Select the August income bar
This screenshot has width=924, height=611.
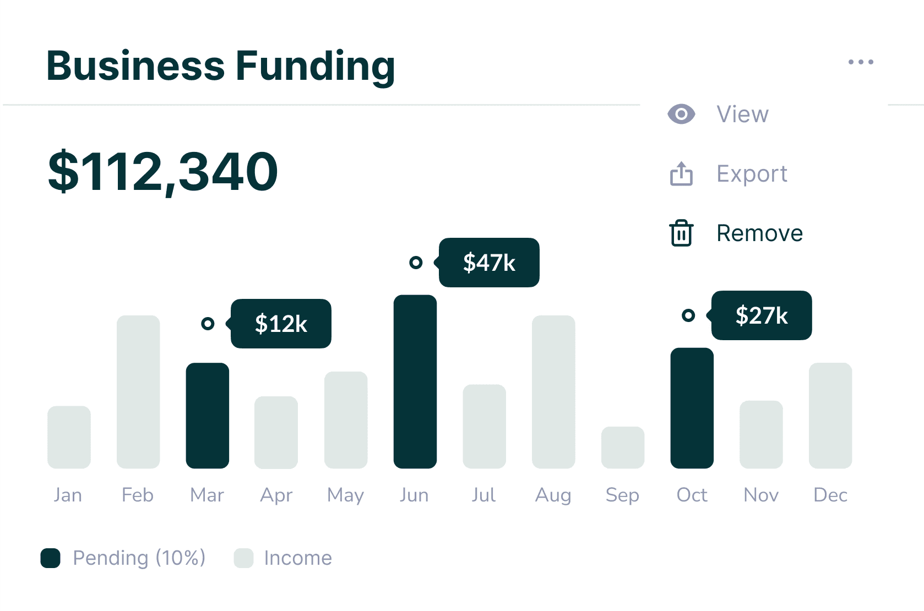[x=553, y=392]
